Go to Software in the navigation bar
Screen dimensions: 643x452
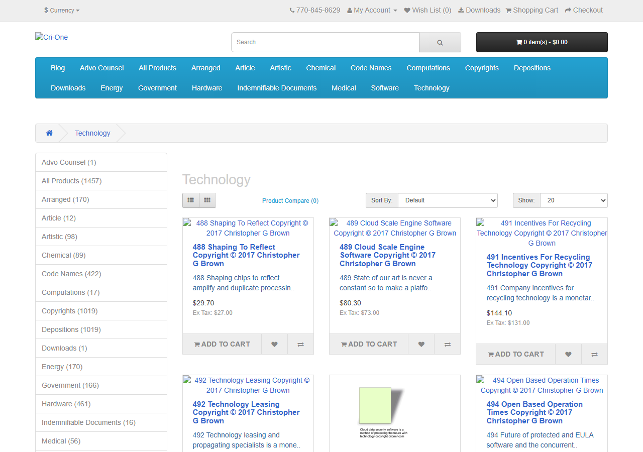(x=385, y=88)
